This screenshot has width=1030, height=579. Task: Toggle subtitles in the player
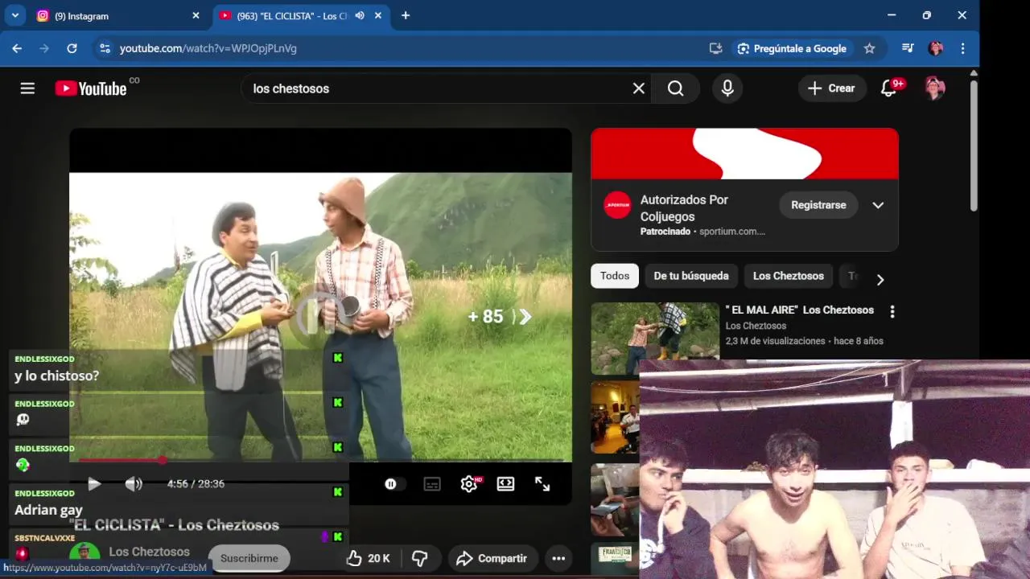432,484
